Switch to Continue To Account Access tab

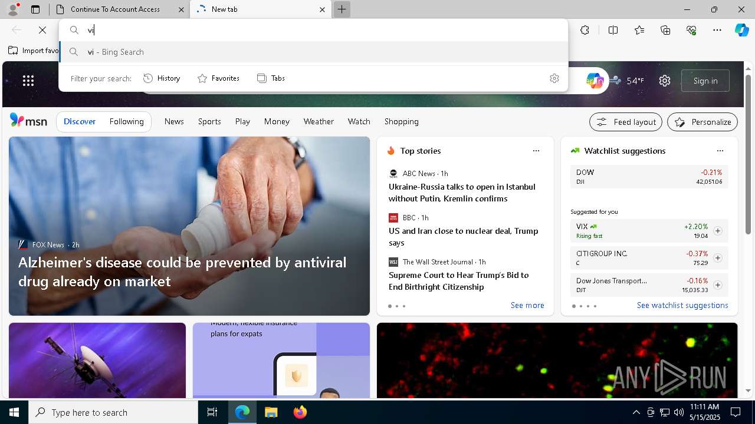click(x=120, y=9)
